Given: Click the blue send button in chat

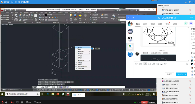Looking at the screenshot, I should 180,74.
